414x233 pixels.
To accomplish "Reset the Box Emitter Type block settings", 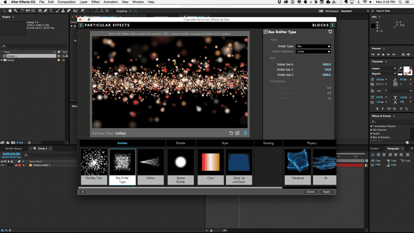I will [330, 32].
